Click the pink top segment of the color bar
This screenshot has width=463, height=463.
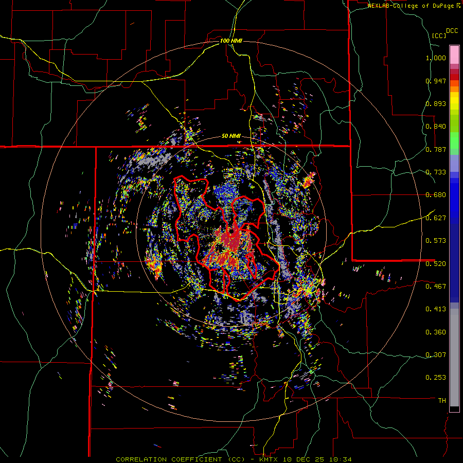coord(454,55)
